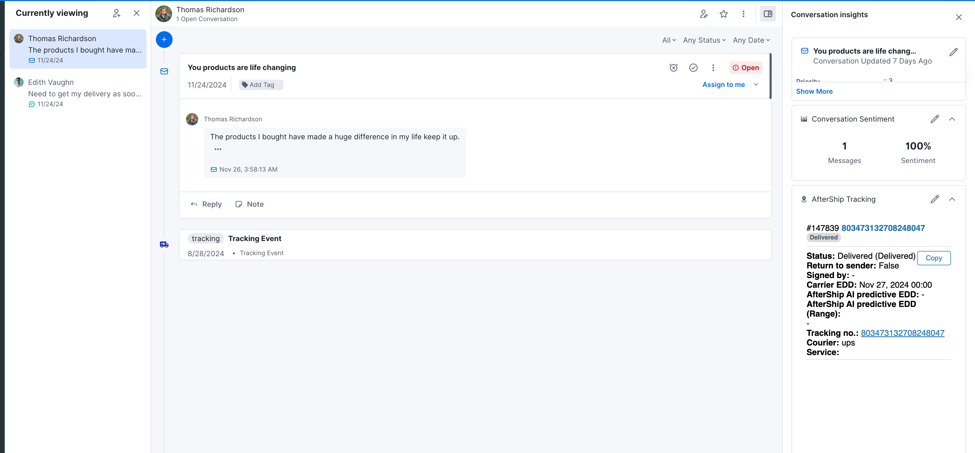Copy the delivery status with the Copy button
The width and height of the screenshot is (975, 453).
tap(934, 258)
